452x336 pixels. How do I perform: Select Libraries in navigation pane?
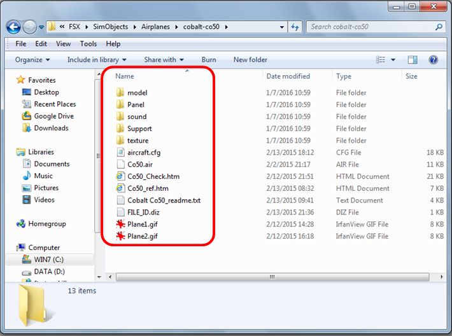[35, 152]
